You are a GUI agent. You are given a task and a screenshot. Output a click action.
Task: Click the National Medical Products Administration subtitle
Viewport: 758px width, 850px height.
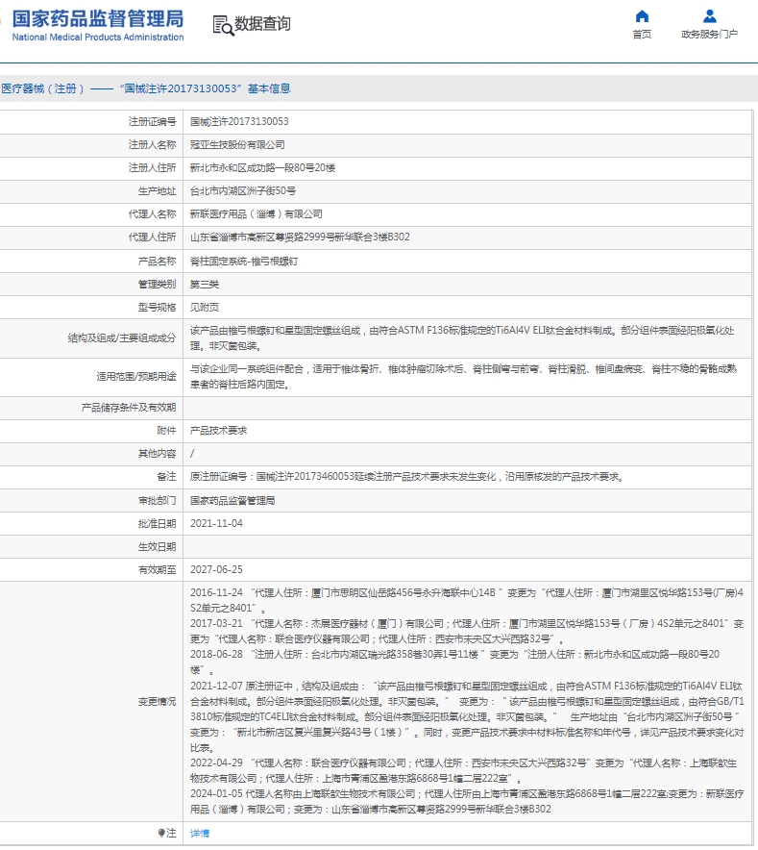coord(98,37)
